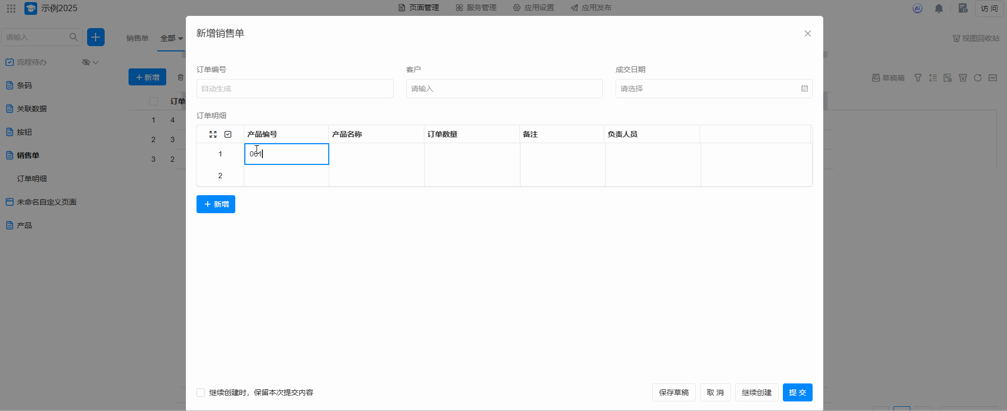Click the refresh icon in list toolbar
The width and height of the screenshot is (1007, 411).
(x=978, y=78)
